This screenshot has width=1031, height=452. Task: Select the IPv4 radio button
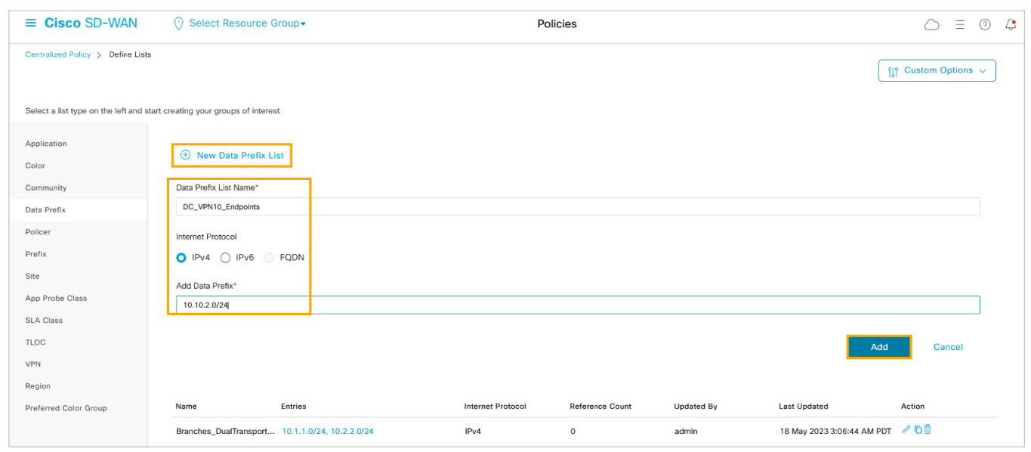click(x=181, y=258)
